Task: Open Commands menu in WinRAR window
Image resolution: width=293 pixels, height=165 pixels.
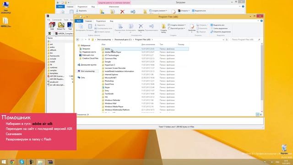Action: tap(57, 20)
